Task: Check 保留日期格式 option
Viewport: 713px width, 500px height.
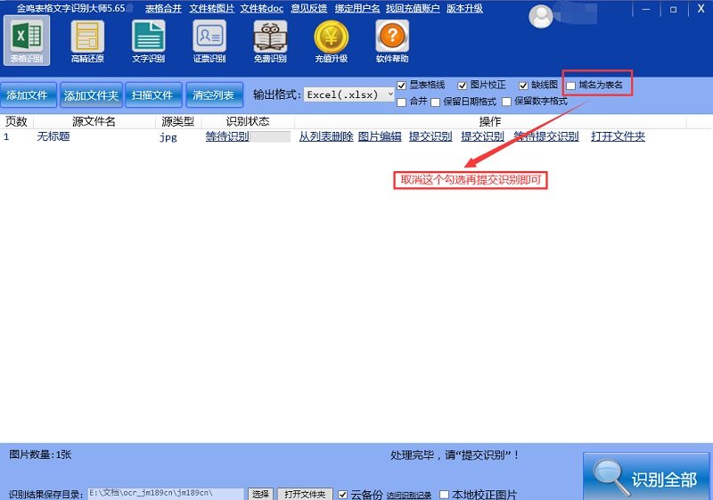Action: (x=435, y=102)
